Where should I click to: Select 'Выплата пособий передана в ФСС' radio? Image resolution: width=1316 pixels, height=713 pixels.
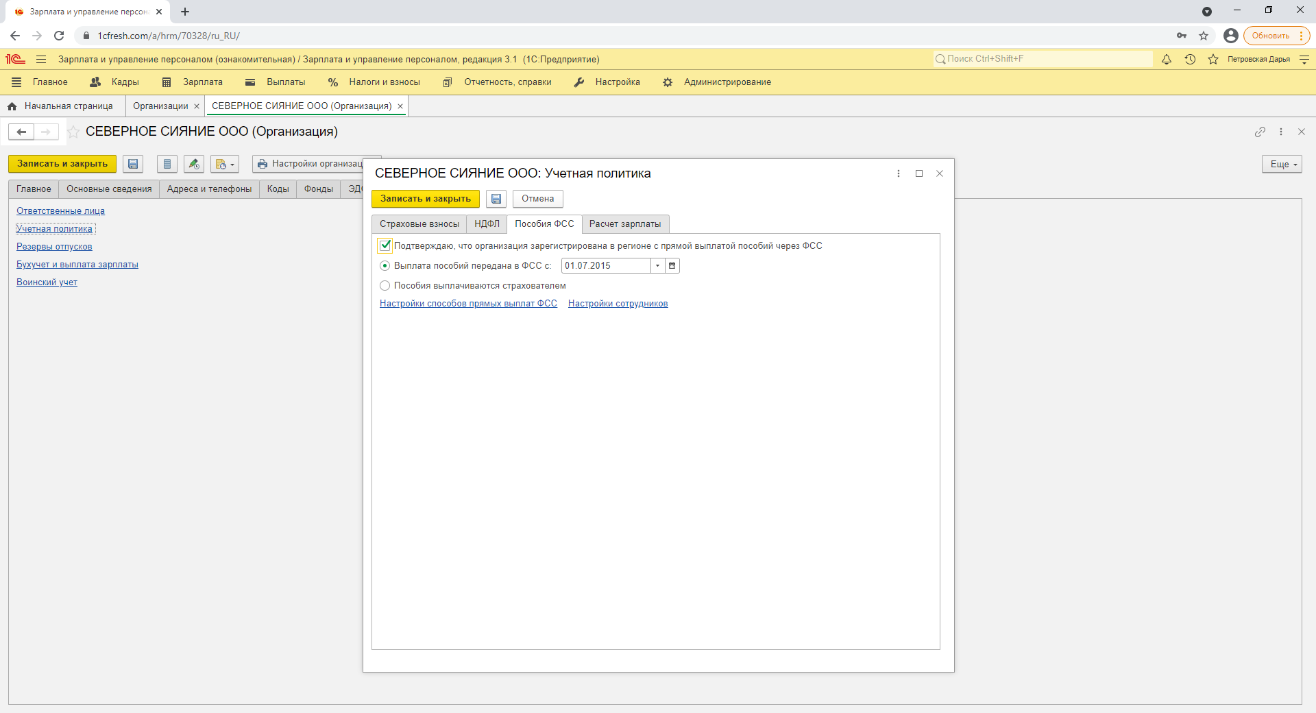pos(385,266)
